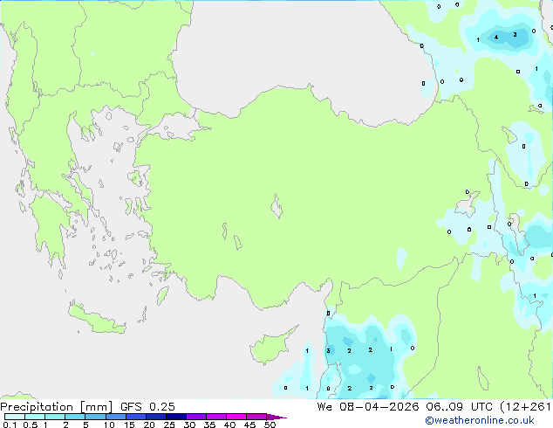Click the 'GFS 0.25' model label

[147, 407]
